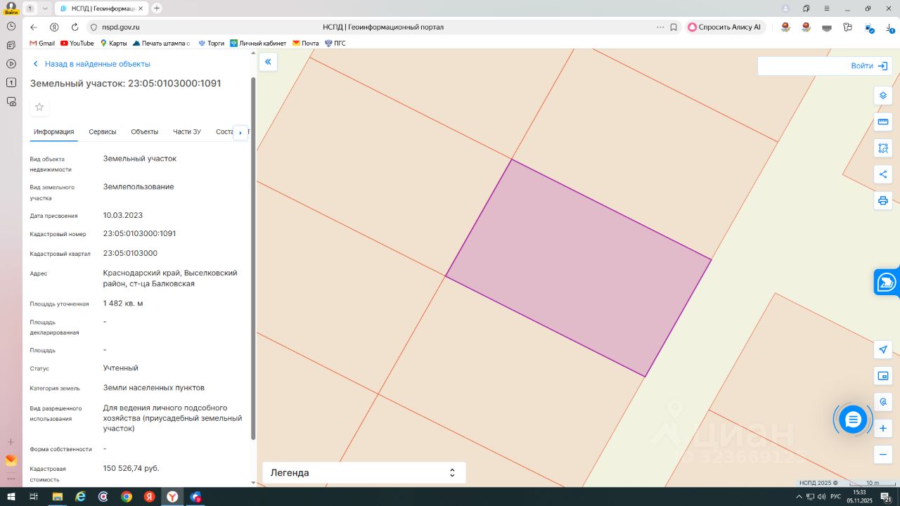The image size is (900, 506).
Task: Zoom out on the map
Action: pos(883,454)
